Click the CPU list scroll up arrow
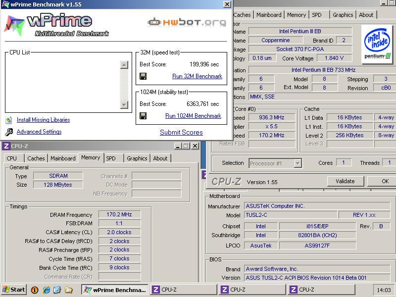Viewport: 396px width, 297px height. coord(124,65)
